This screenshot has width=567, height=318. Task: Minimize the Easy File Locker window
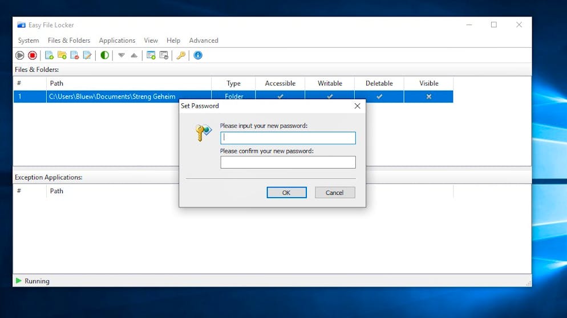469,25
